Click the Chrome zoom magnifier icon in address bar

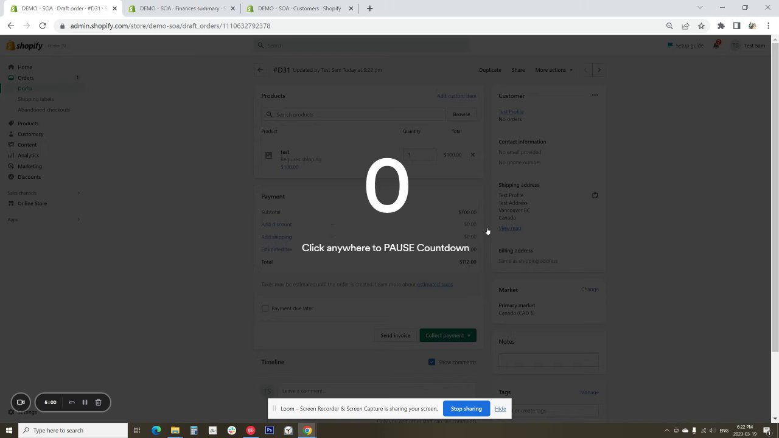tap(669, 26)
